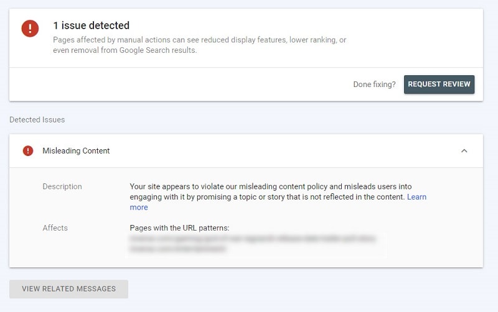This screenshot has width=498, height=312.
Task: Click the red error icon beside Misleading Content
Action: 28,150
